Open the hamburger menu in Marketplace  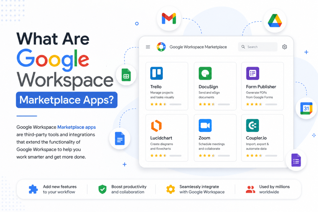point(148,47)
